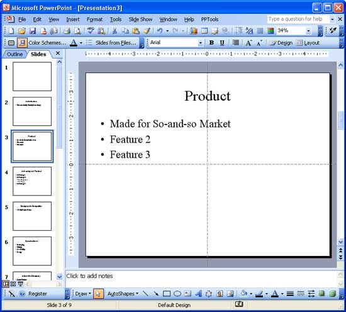
Task: Open the Design task pane button
Action: (x=281, y=43)
